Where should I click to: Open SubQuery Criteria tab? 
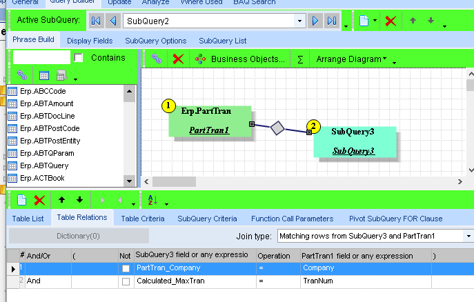click(207, 219)
